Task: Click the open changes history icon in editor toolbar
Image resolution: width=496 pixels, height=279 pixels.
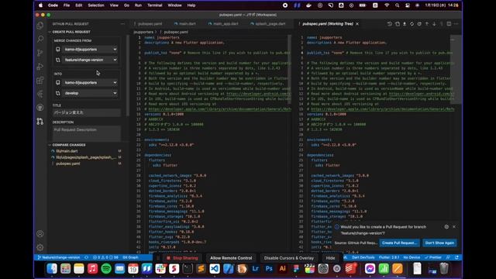Action: (390, 24)
